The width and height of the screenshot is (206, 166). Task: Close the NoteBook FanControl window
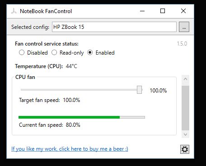click(x=183, y=11)
